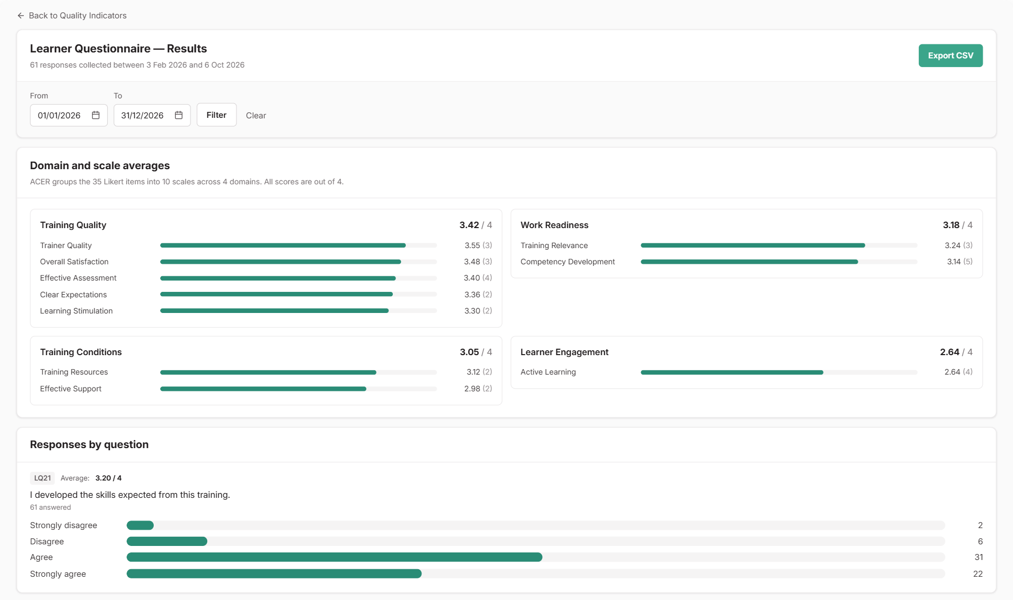Click the Average 3.20 / 4 value
The image size is (1013, 600).
point(108,478)
